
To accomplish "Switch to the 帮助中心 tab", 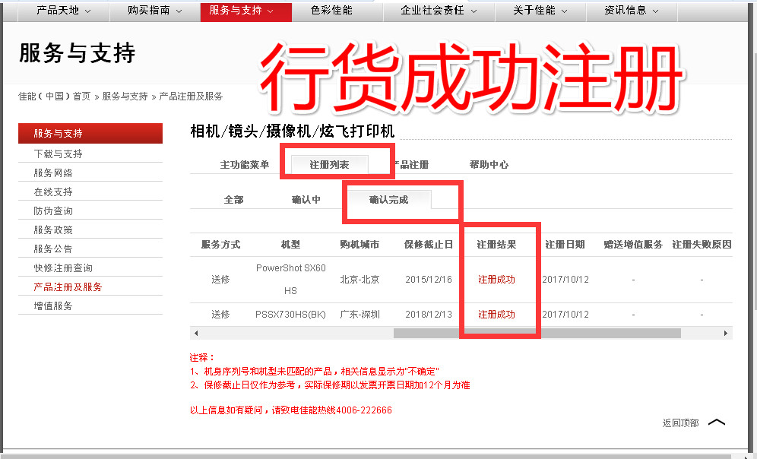I will click(489, 165).
